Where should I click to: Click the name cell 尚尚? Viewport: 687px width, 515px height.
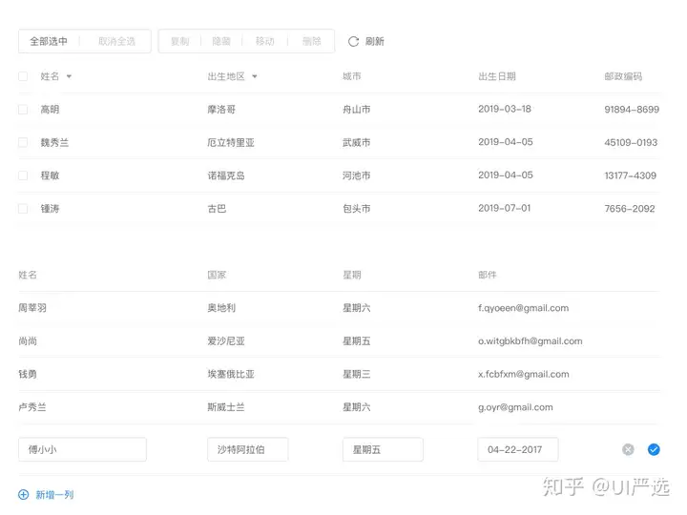coord(28,341)
